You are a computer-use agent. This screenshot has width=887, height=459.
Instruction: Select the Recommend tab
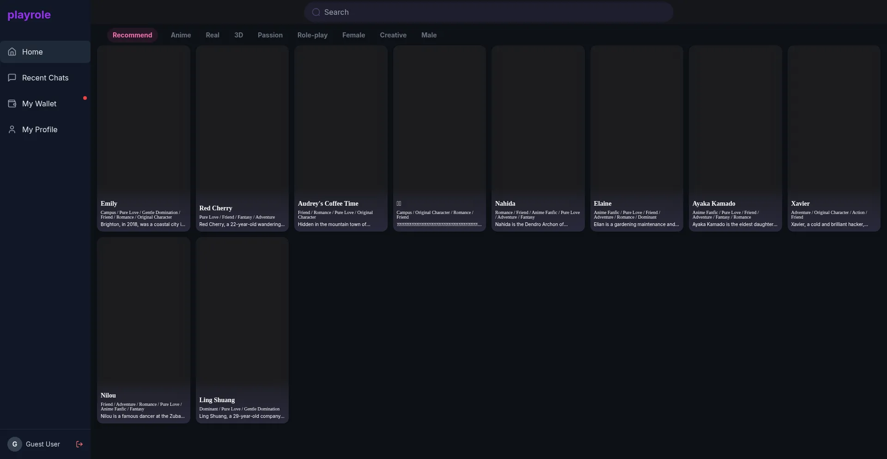132,35
